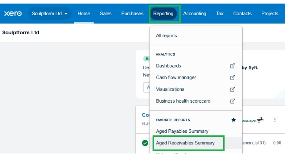Screen dimensions: 285x160
Task: Click the Favorite Reports star icon
Action: (x=233, y=120)
